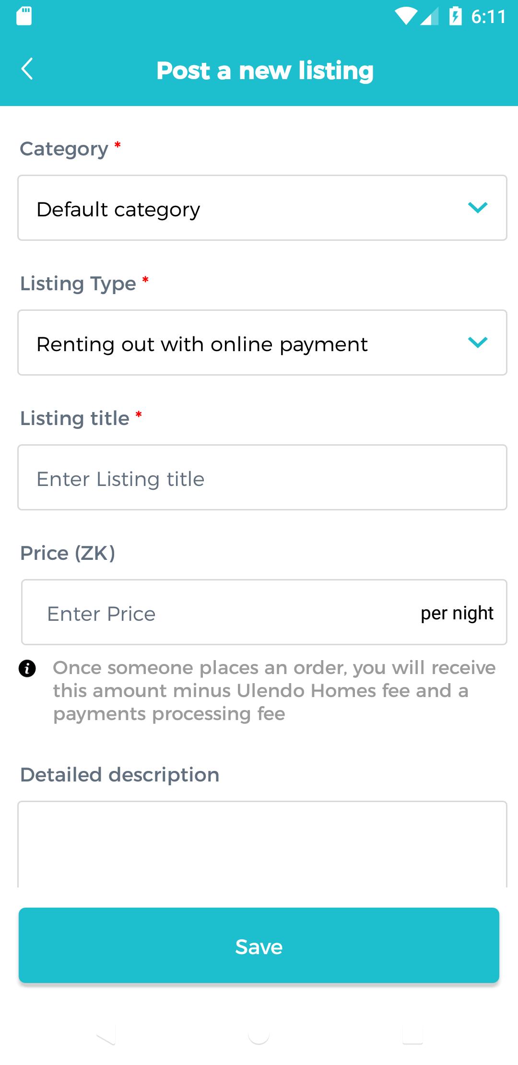Open Renting out with online payment dropdown

coord(262,343)
